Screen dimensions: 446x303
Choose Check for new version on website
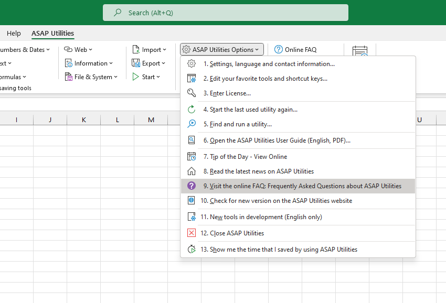coord(298,201)
